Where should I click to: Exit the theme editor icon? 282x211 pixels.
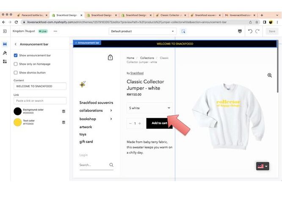click(5, 31)
